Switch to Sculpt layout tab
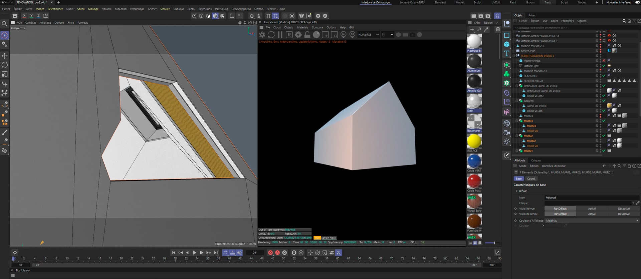This screenshot has height=279, width=641. [477, 2]
